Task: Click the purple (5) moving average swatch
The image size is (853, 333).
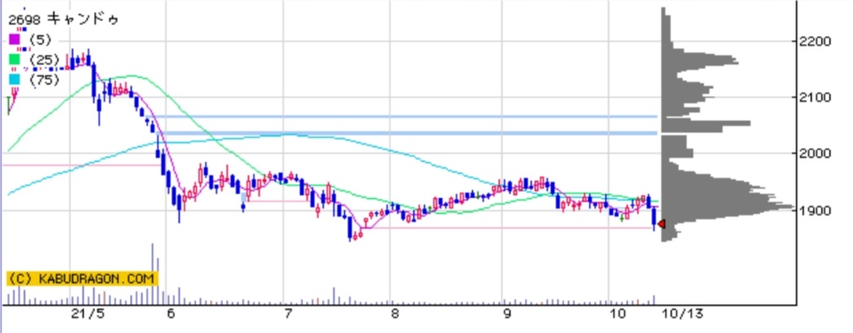Action: [14, 39]
